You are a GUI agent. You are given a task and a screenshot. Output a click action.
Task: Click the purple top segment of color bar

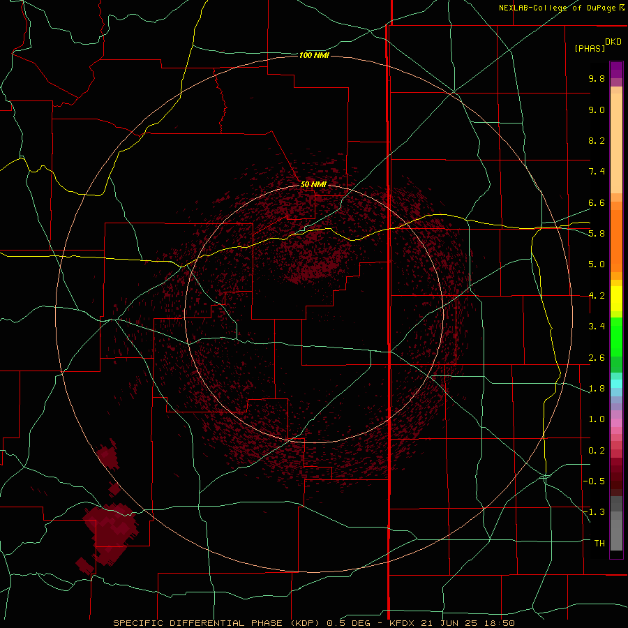(616, 70)
